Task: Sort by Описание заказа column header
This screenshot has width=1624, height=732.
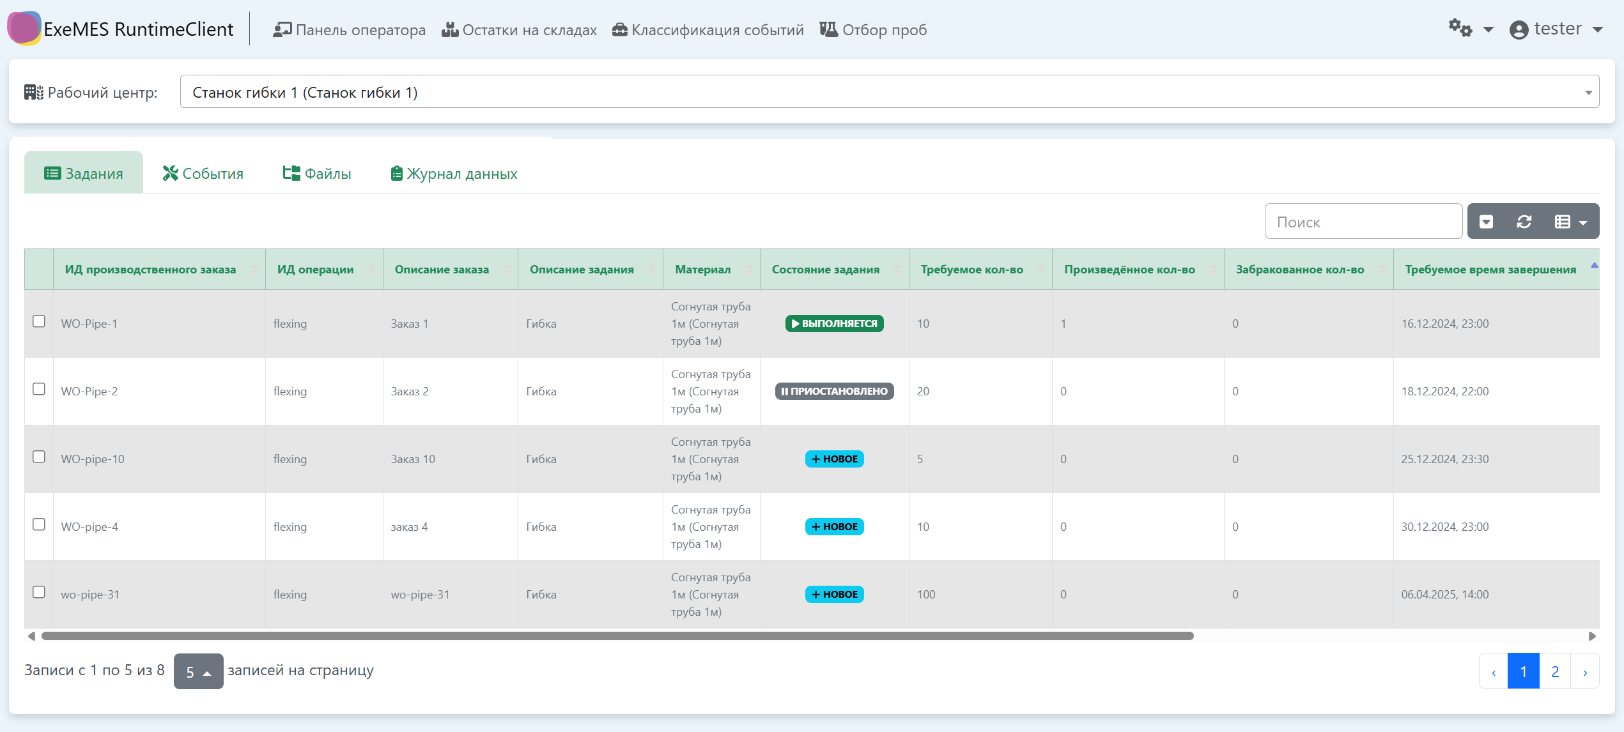Action: (450, 270)
